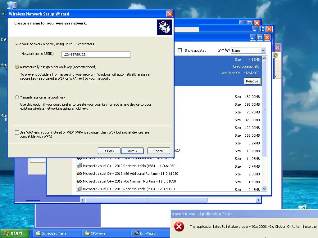The height and width of the screenshot is (238, 318).
Task: Open the Sort by Name dropdown
Action: (x=263, y=51)
